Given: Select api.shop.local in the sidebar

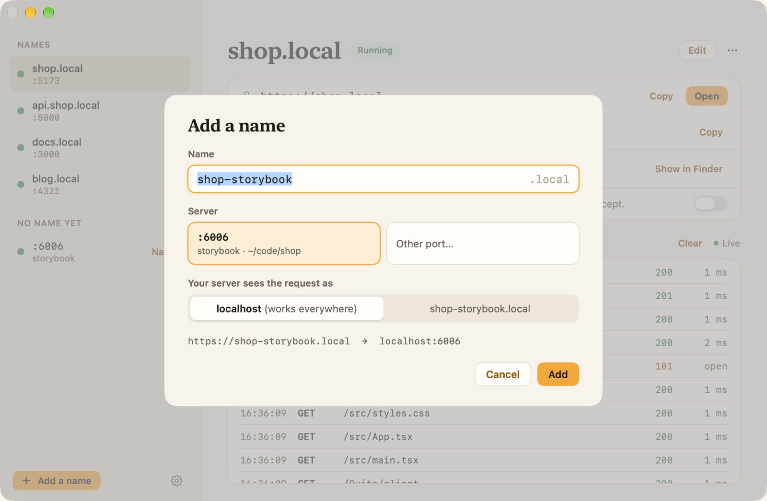Looking at the screenshot, I should click(100, 111).
